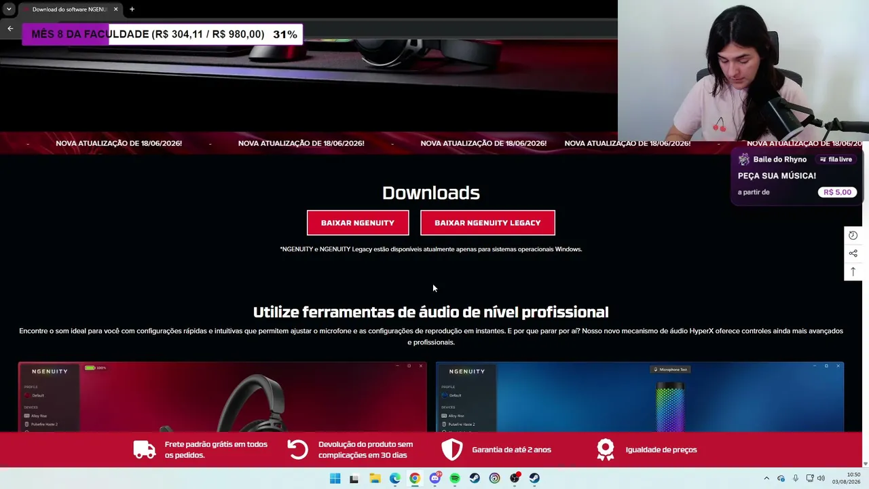
Task: Open the dark app icon beside the Start button
Action: tap(354, 478)
